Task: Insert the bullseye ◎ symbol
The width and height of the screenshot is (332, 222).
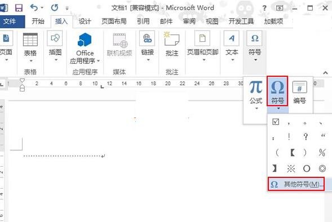Action: click(x=322, y=168)
